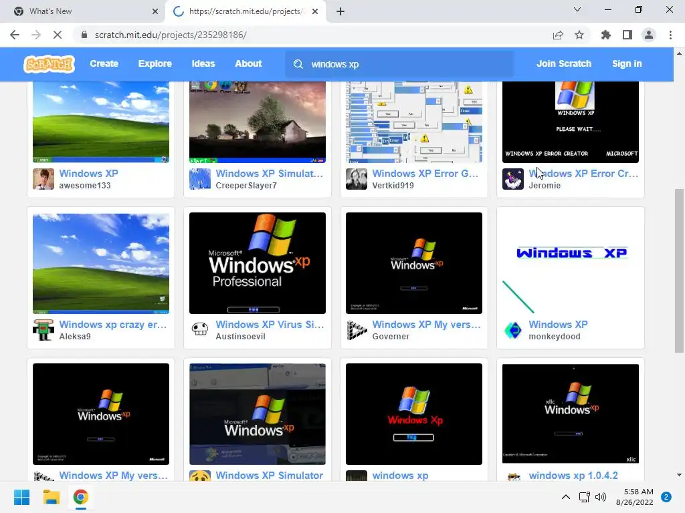Close the What's New tab
This screenshot has height=513, width=685.
pos(155,11)
